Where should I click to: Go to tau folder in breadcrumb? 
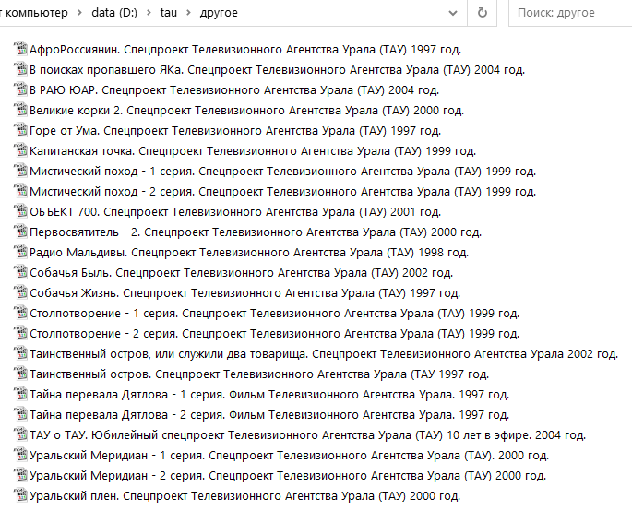169,13
